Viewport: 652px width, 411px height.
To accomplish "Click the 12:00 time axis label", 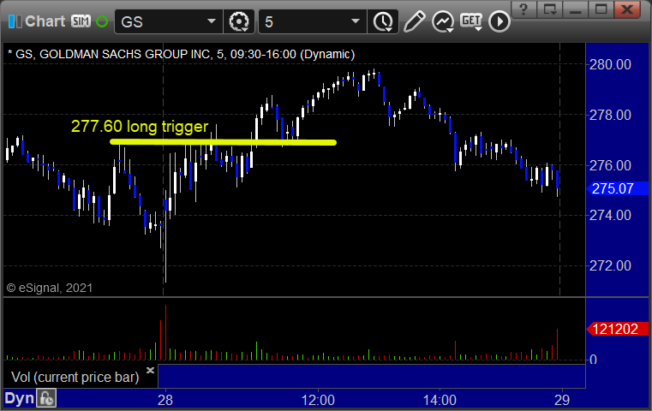I will (x=318, y=400).
